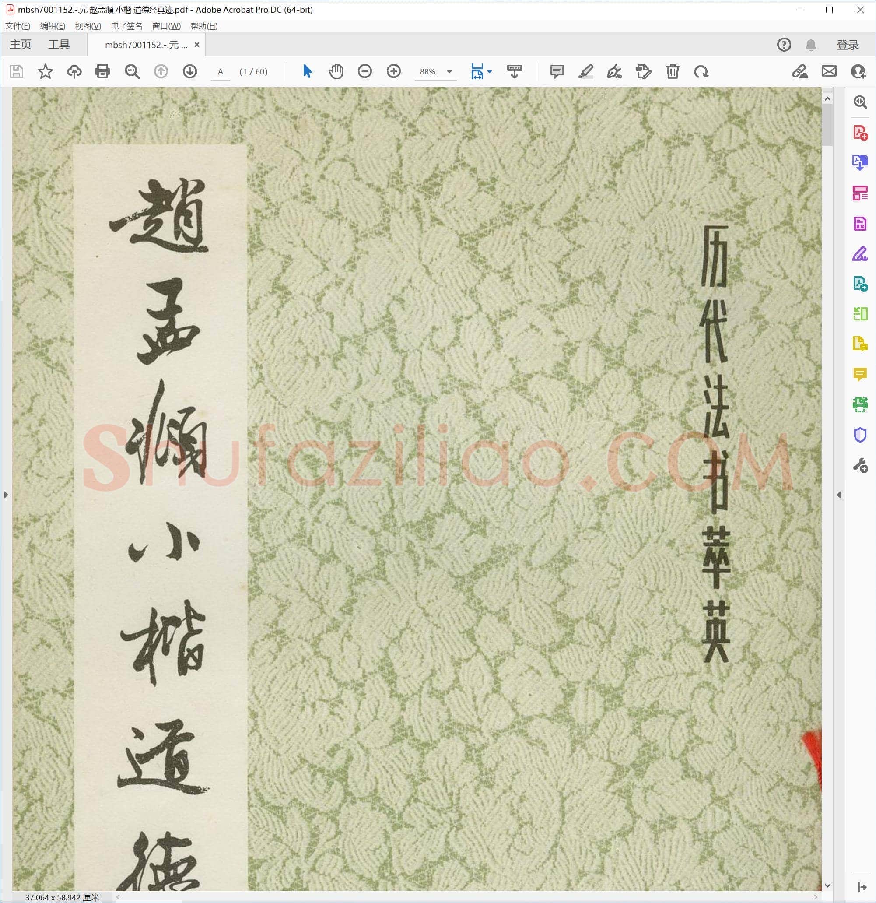876x903 pixels.
Task: Open the Scan & OCR sidebar tool
Action: click(x=860, y=404)
